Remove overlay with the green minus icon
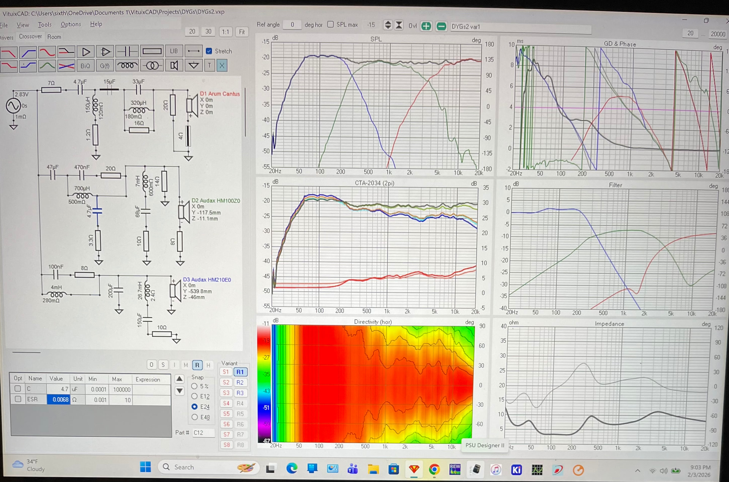The height and width of the screenshot is (482, 729). 441,26
